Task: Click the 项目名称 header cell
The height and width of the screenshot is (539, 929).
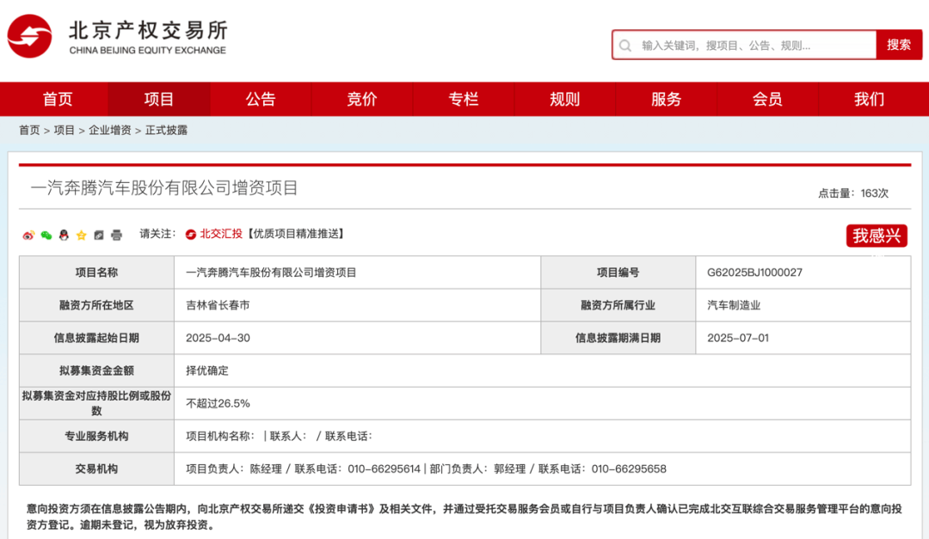Action: click(96, 273)
